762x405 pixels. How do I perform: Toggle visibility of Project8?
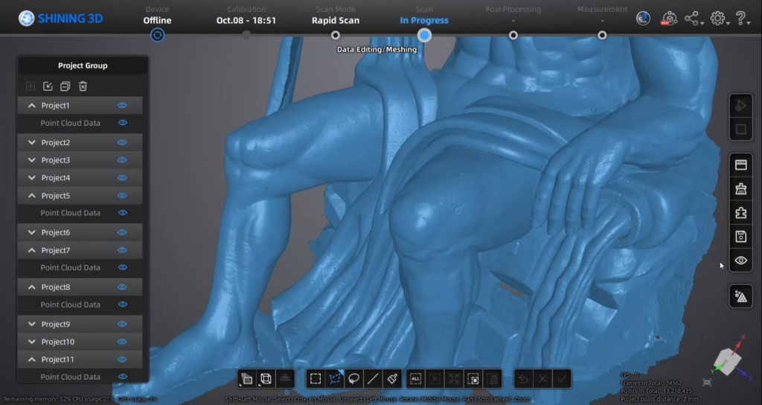(x=122, y=287)
